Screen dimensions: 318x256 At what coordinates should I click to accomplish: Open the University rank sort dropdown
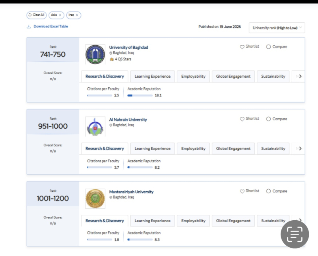tap(277, 28)
